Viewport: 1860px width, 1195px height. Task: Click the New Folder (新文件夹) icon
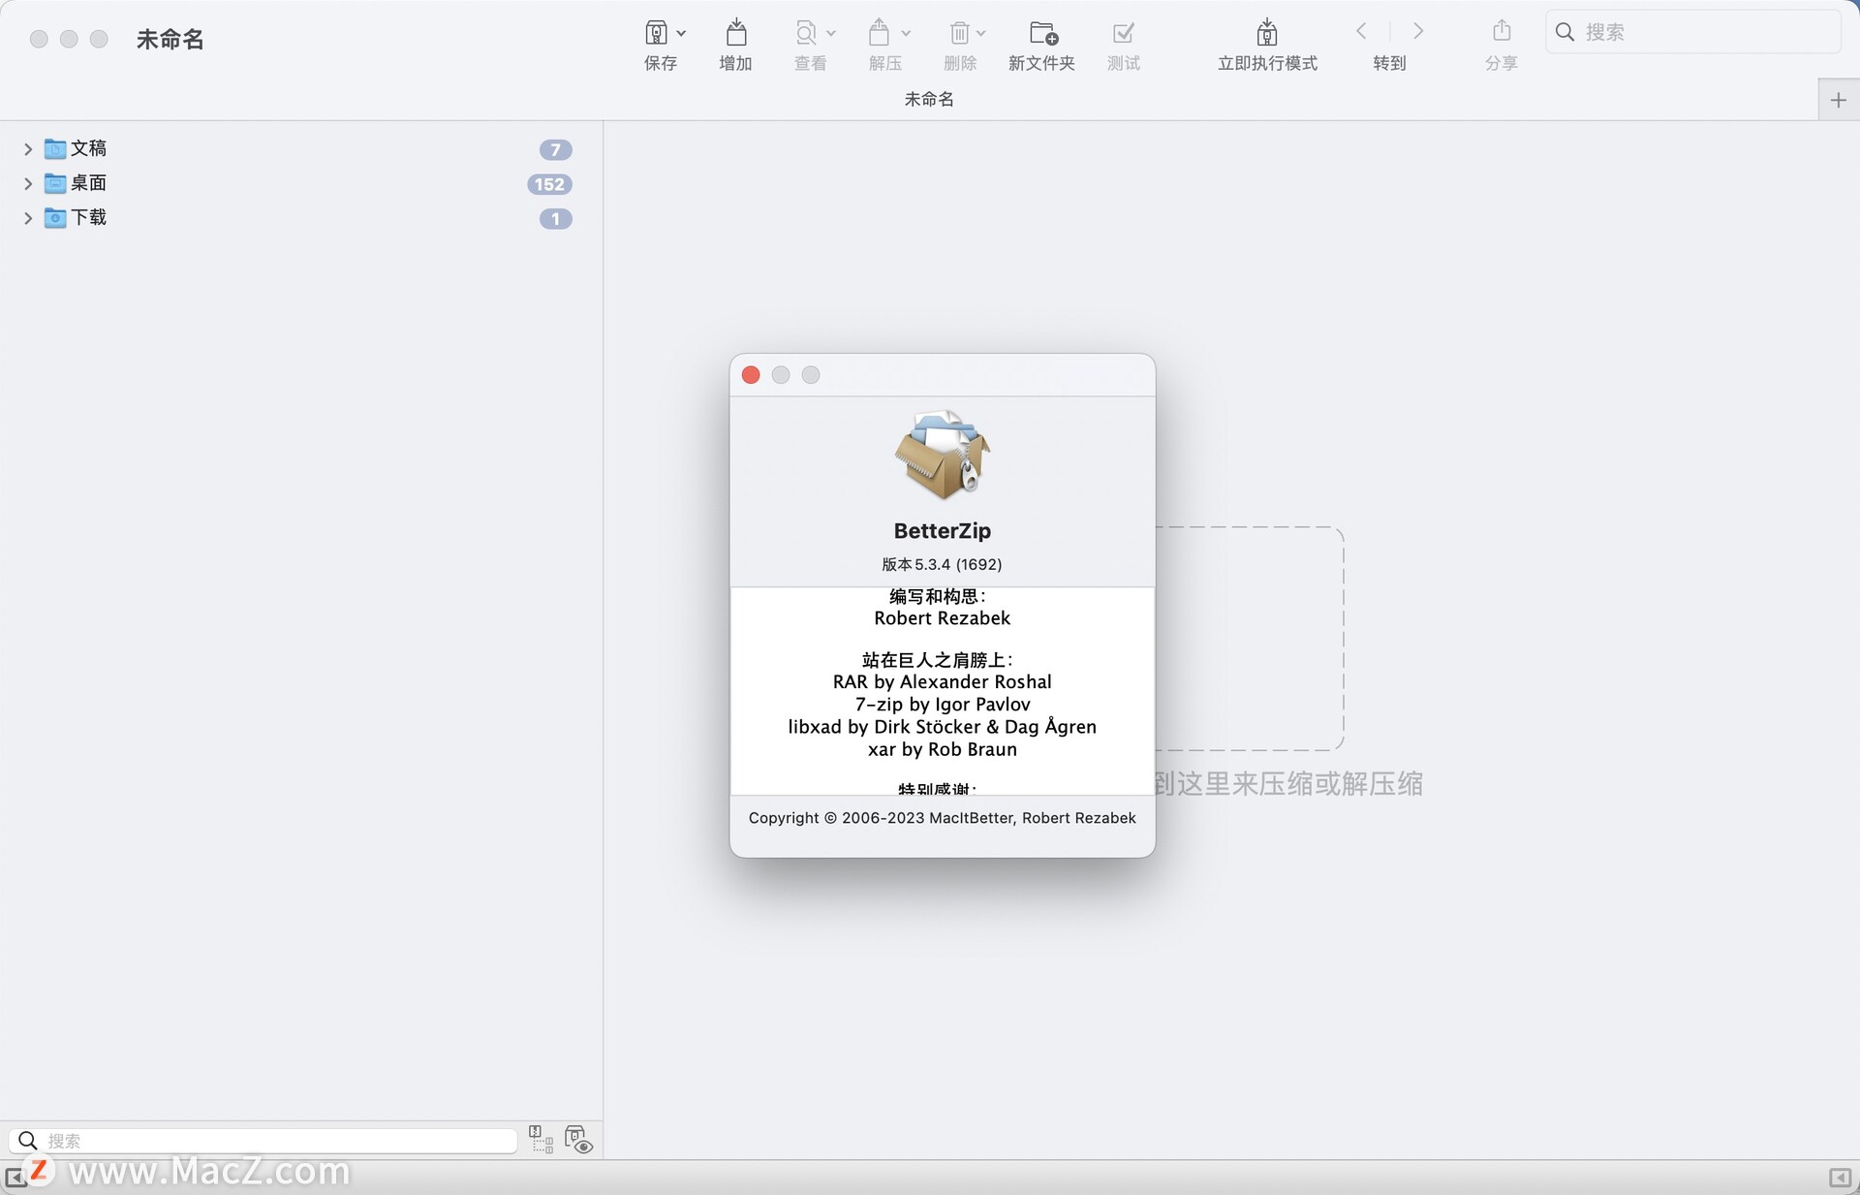click(x=1043, y=33)
